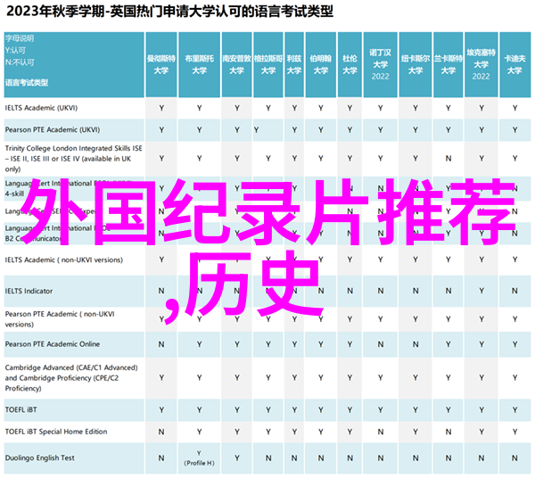Viewport: 535px width, 478px height.
Task: Select the '曼彻斯特大学' column header
Action: tap(161, 64)
